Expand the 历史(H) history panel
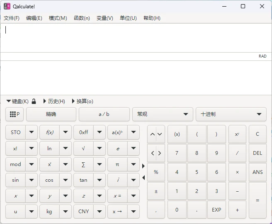Image resolution: width=272 pixels, height=224 pixels. pyautogui.click(x=54, y=101)
